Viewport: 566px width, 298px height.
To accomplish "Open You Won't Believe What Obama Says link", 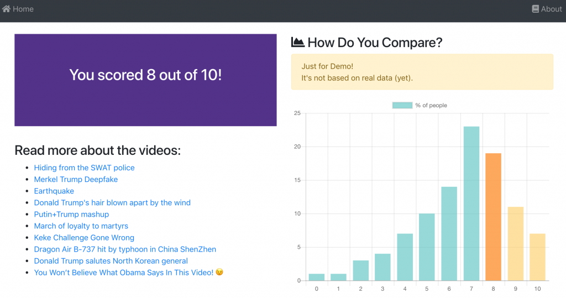I will coord(128,273).
